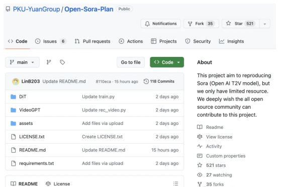Viewport: 282px width, 187px height.
Task: Click LinB203's avatar image
Action: click(16, 82)
